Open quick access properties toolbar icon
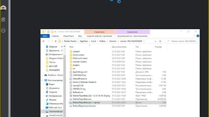 48,32
